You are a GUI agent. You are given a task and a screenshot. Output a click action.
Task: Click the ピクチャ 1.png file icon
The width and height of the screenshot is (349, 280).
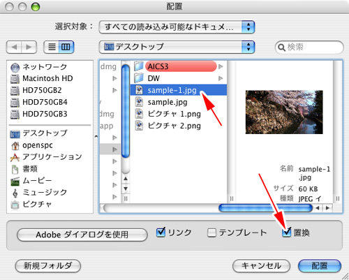coord(139,114)
